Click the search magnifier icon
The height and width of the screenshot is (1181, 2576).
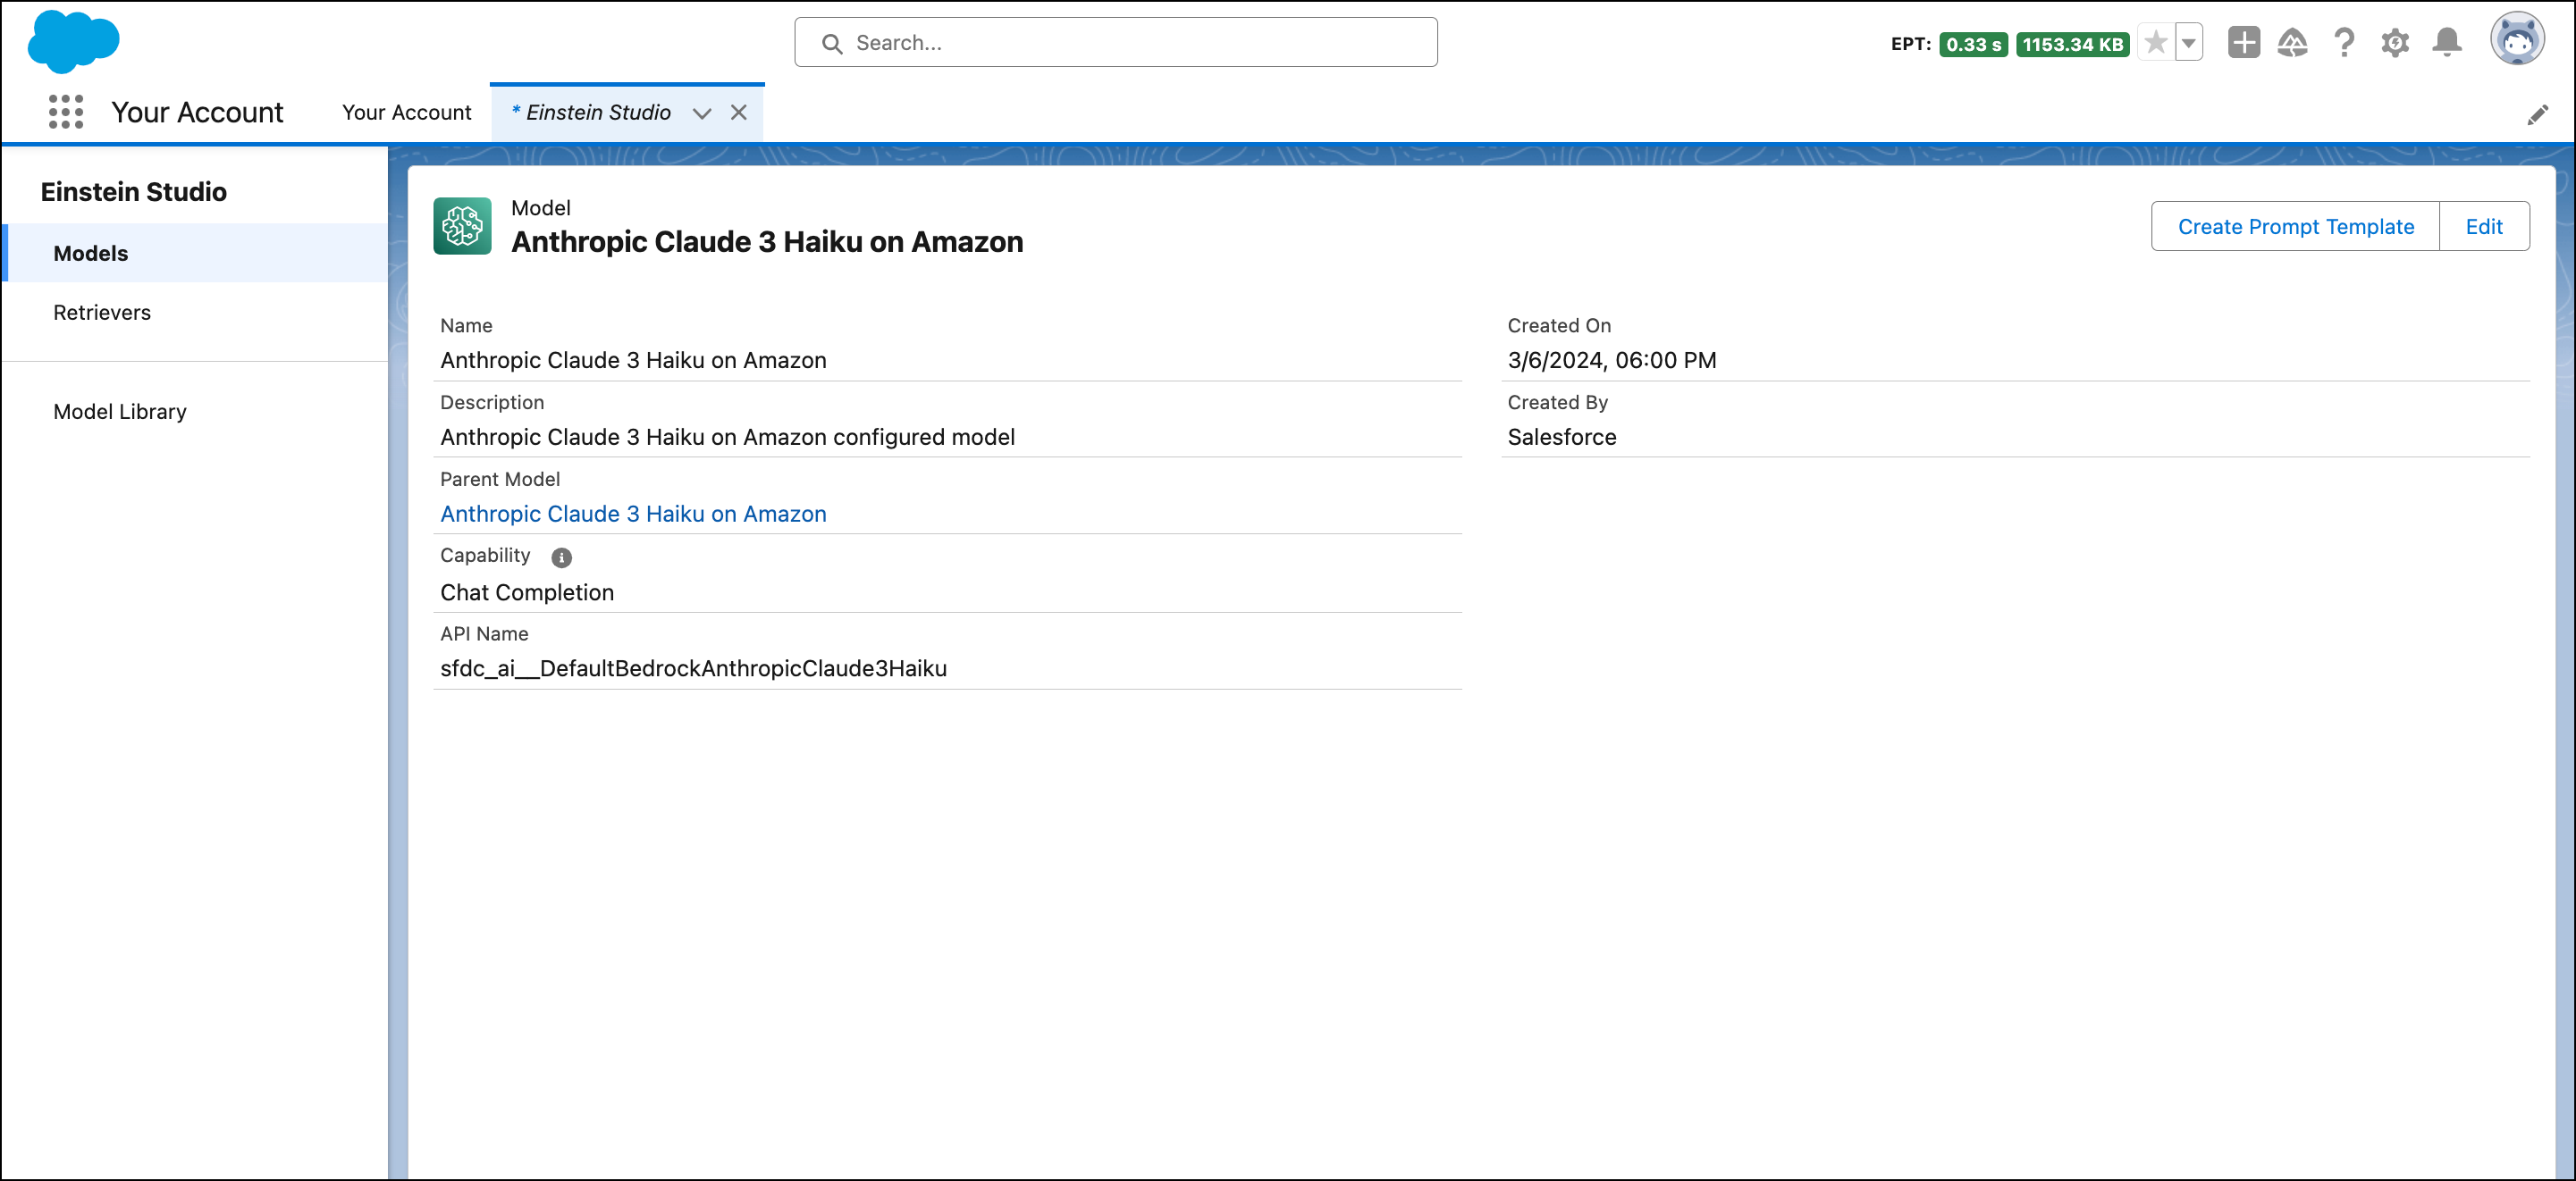pos(832,44)
